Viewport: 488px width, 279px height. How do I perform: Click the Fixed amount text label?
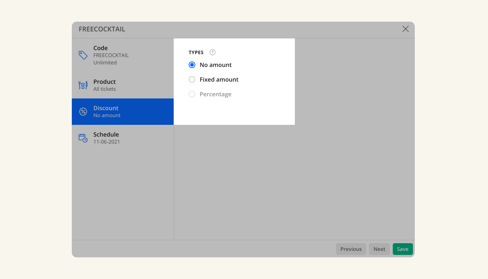(219, 80)
